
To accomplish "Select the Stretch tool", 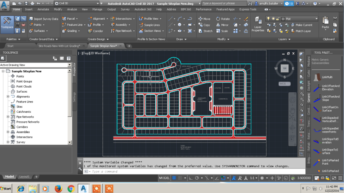I will (206, 31).
